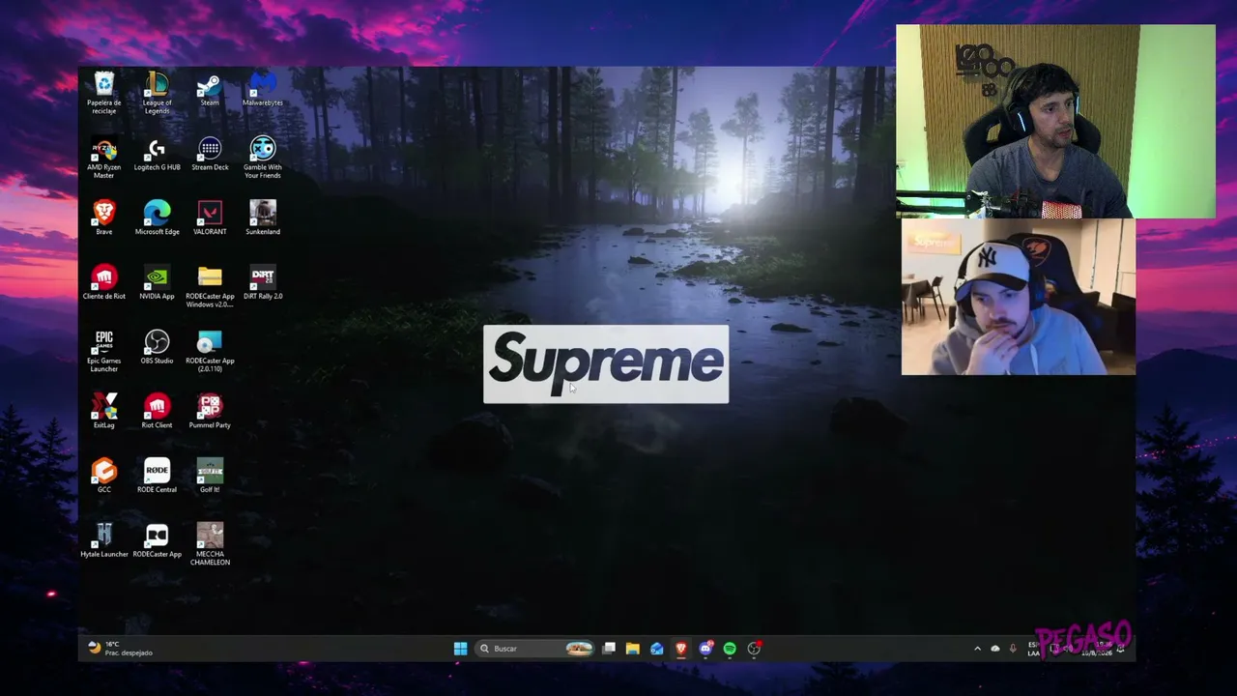The height and width of the screenshot is (696, 1237).
Task: Open the Outlook mail app on taskbar
Action: tap(657, 649)
